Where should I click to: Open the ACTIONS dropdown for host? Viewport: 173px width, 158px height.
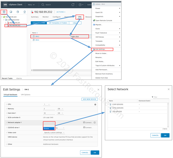61,12
